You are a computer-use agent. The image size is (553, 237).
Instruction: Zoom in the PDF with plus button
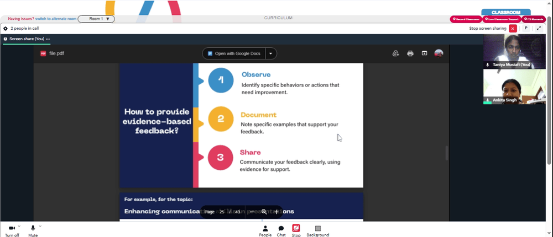[276, 212]
